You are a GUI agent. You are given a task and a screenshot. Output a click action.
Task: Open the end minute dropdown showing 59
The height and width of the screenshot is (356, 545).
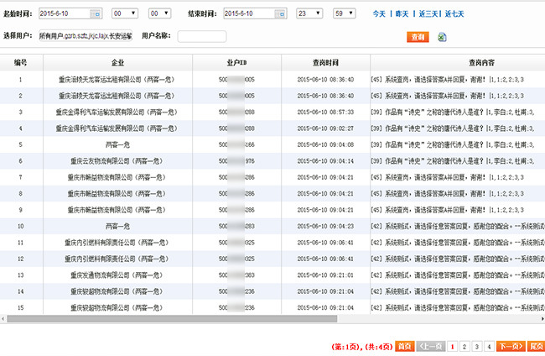point(344,13)
